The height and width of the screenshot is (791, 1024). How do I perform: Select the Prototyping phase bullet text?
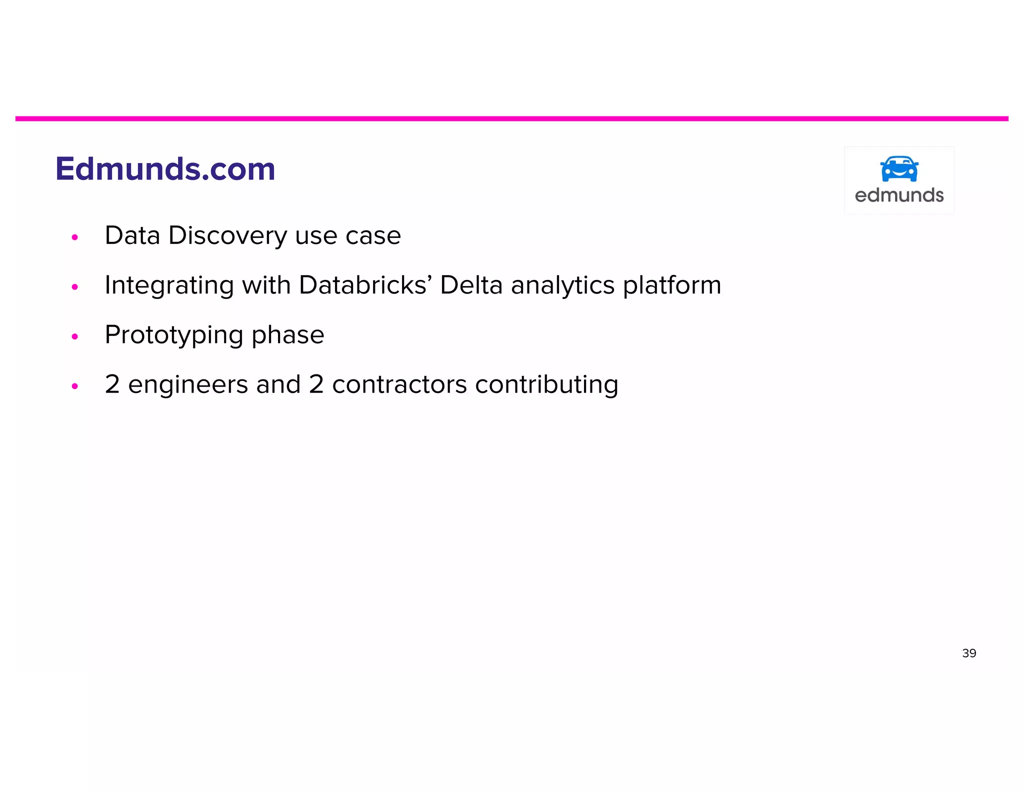pyautogui.click(x=214, y=335)
